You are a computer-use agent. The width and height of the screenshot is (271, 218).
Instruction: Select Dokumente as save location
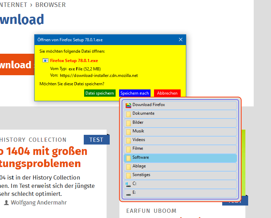tap(180, 114)
